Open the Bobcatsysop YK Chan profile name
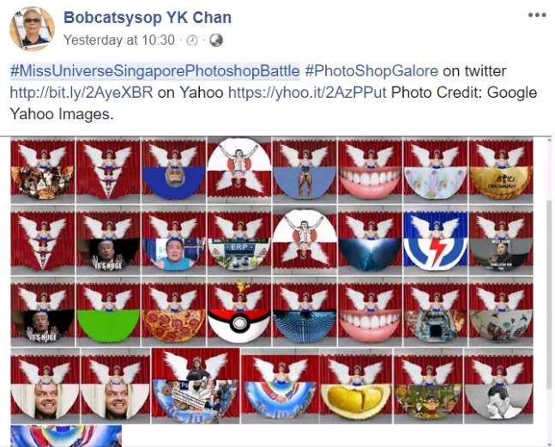Image resolution: width=555 pixels, height=447 pixels. [x=148, y=18]
